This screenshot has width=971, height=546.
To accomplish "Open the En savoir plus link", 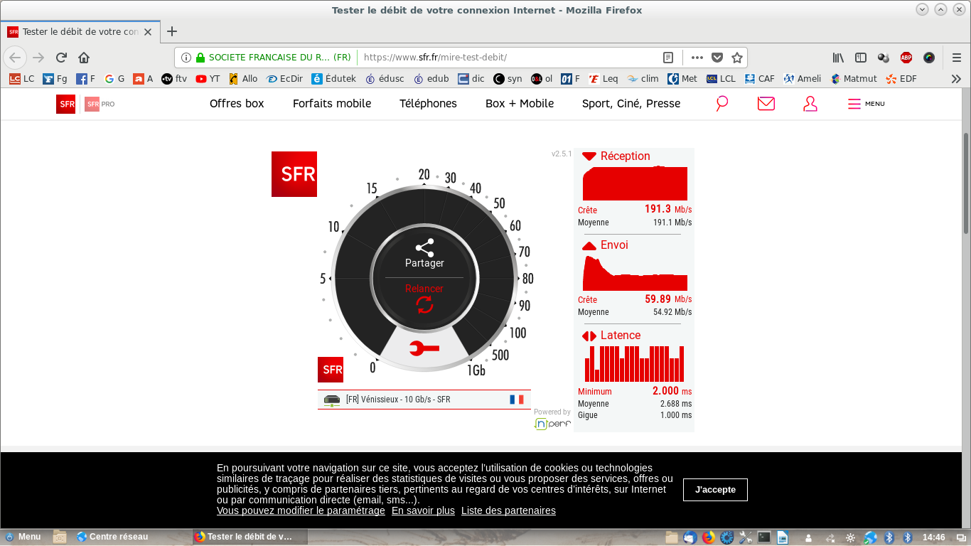I will tap(422, 510).
